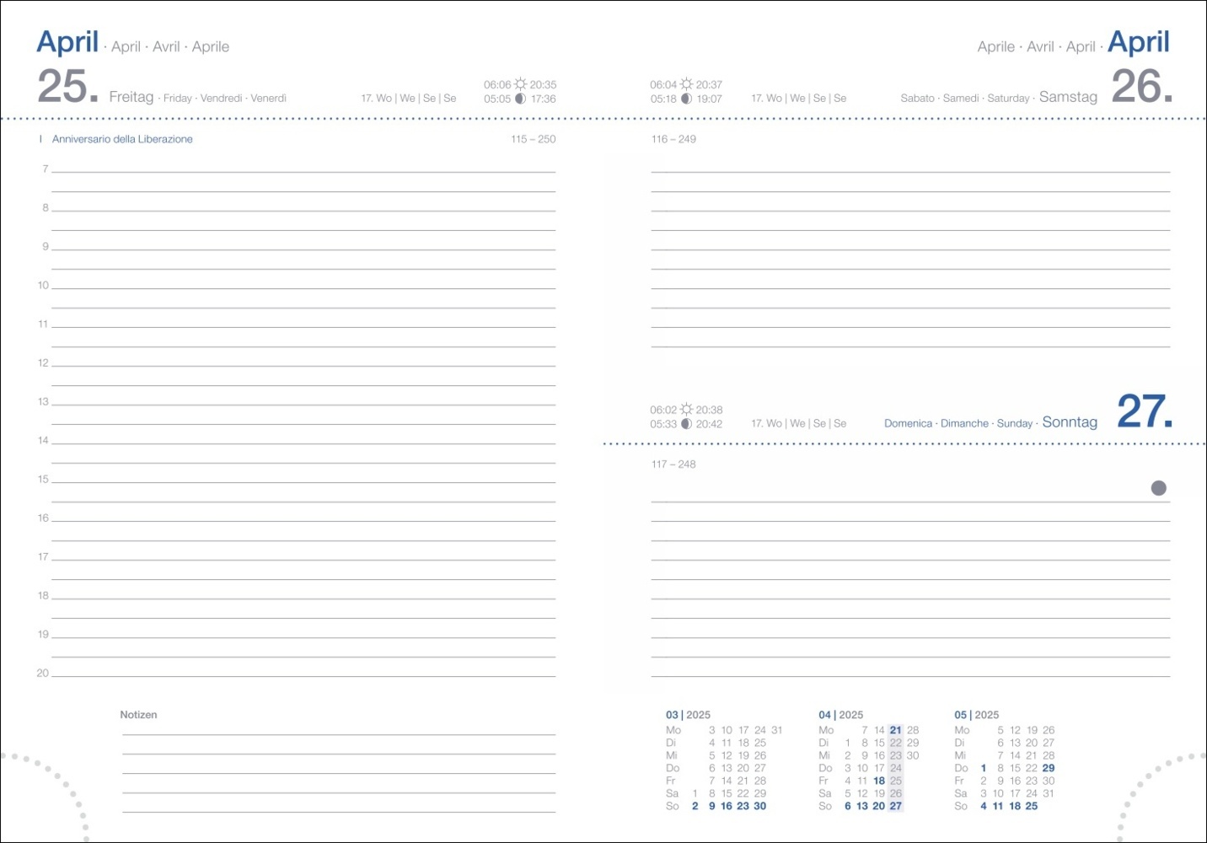Select bold 1 in the May mini calendar
The height and width of the screenshot is (843, 1207).
pyautogui.click(x=984, y=768)
